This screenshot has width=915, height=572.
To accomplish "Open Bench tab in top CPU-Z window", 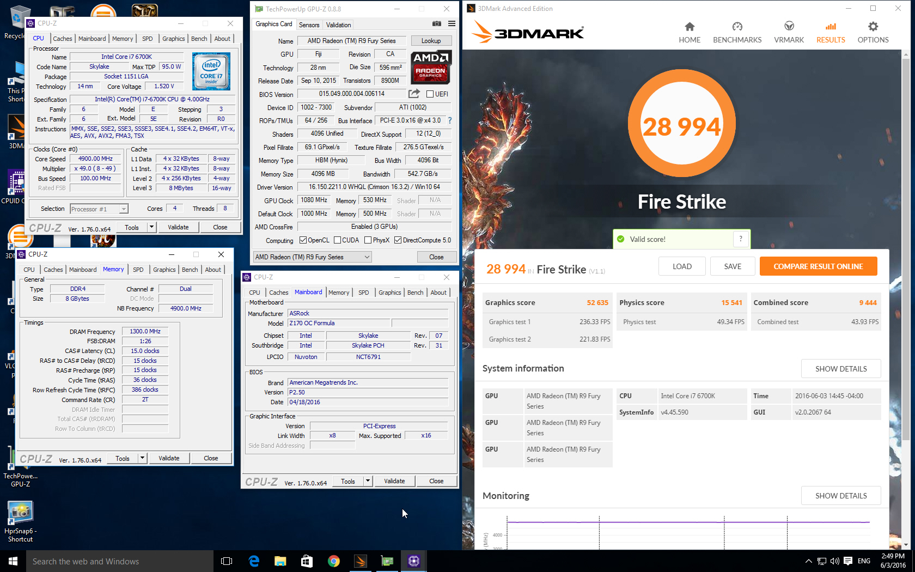I will 199,39.
